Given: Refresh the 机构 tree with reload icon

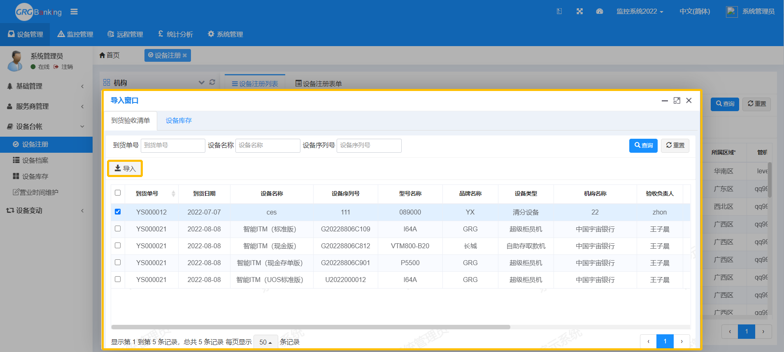Looking at the screenshot, I should click(212, 82).
